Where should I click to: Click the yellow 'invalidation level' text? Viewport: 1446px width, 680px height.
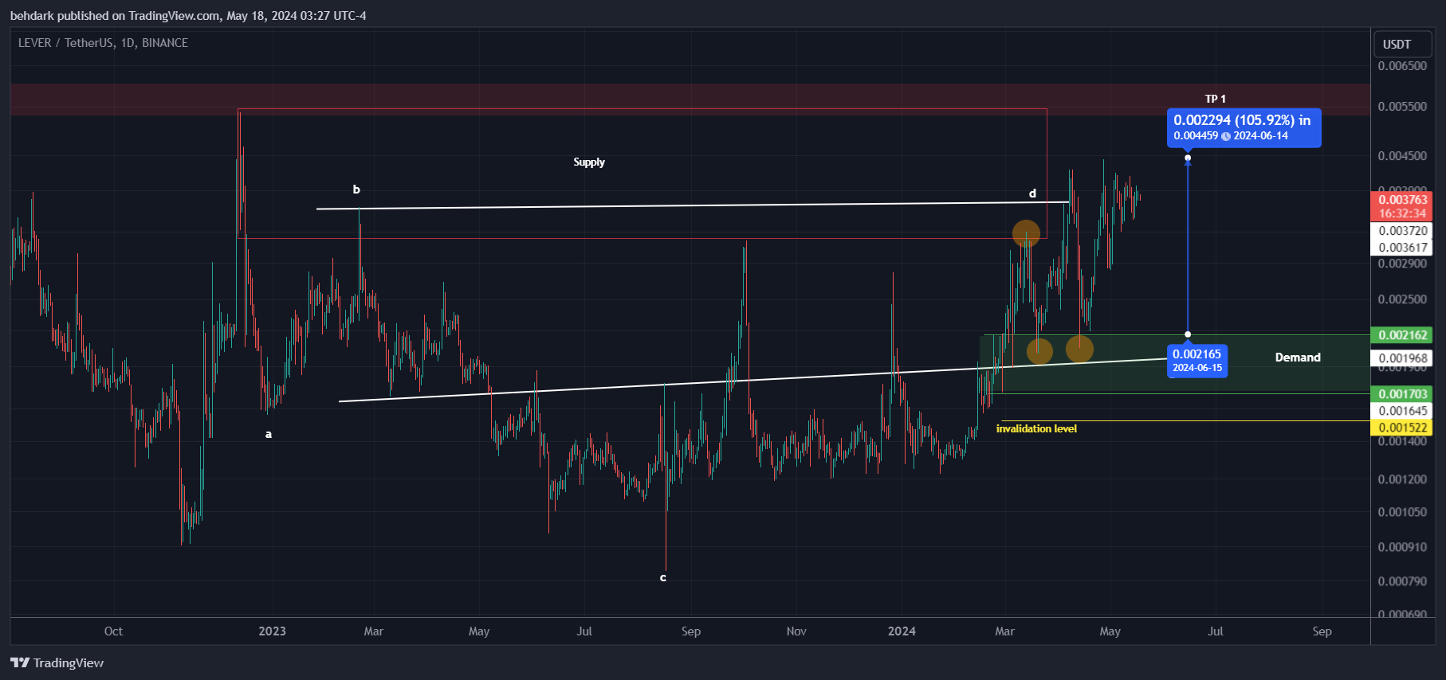tap(1036, 428)
